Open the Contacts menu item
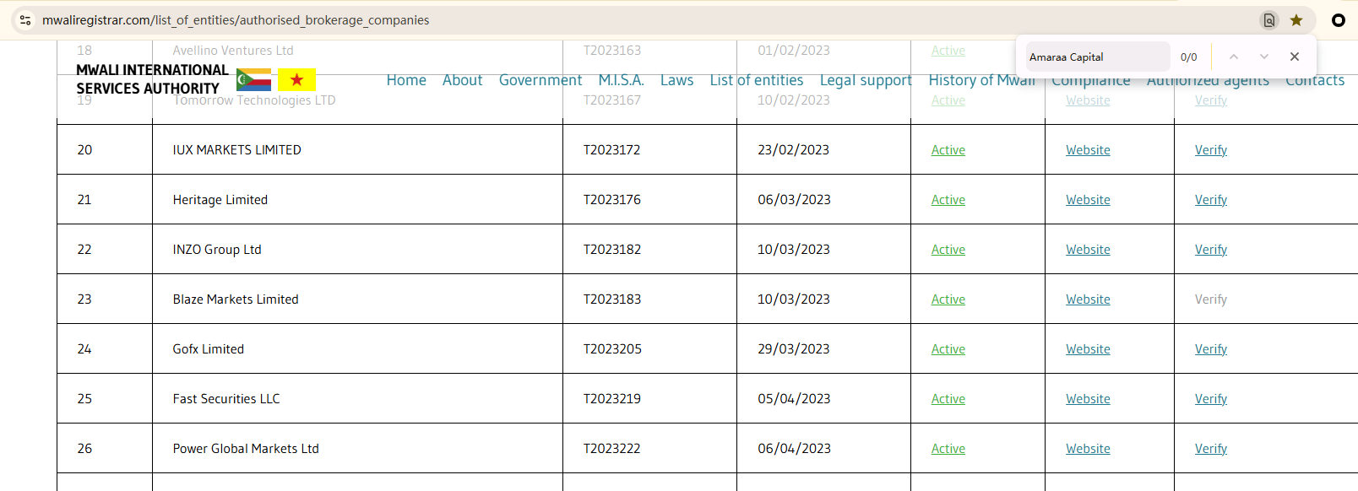The height and width of the screenshot is (491, 1358). point(1315,81)
